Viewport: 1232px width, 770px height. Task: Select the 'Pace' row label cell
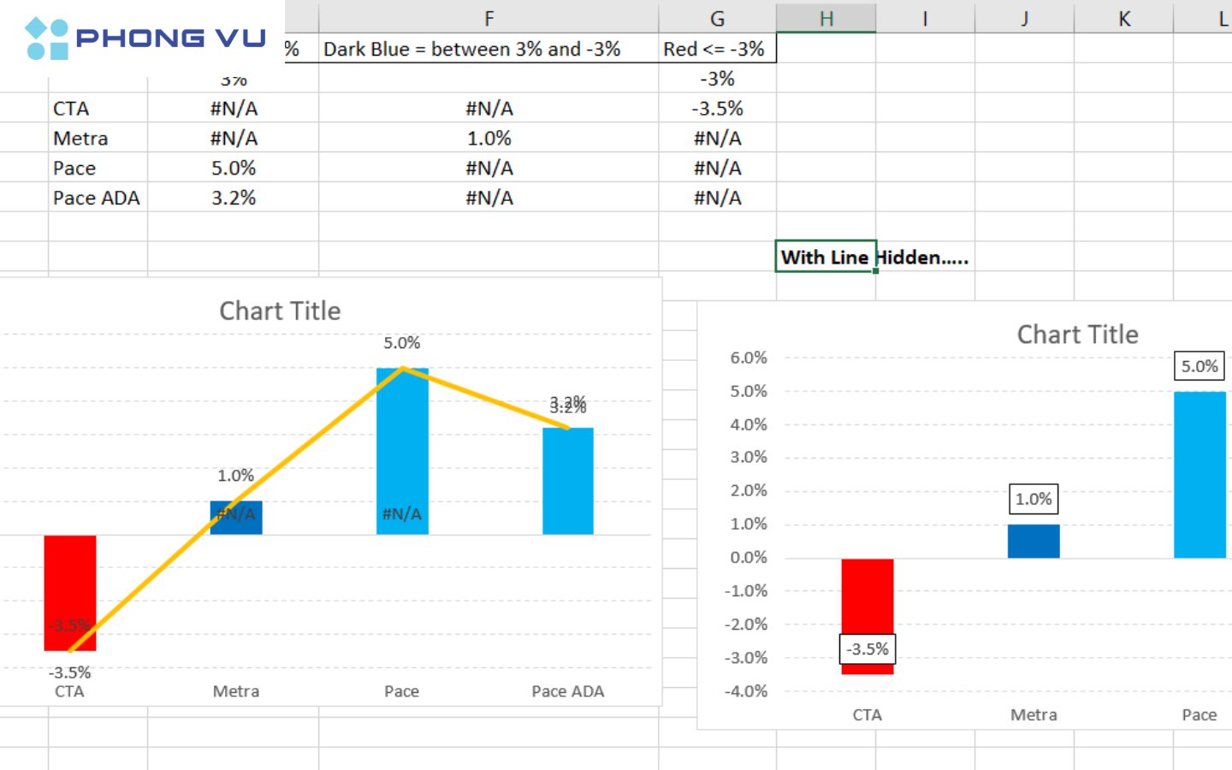(x=98, y=169)
